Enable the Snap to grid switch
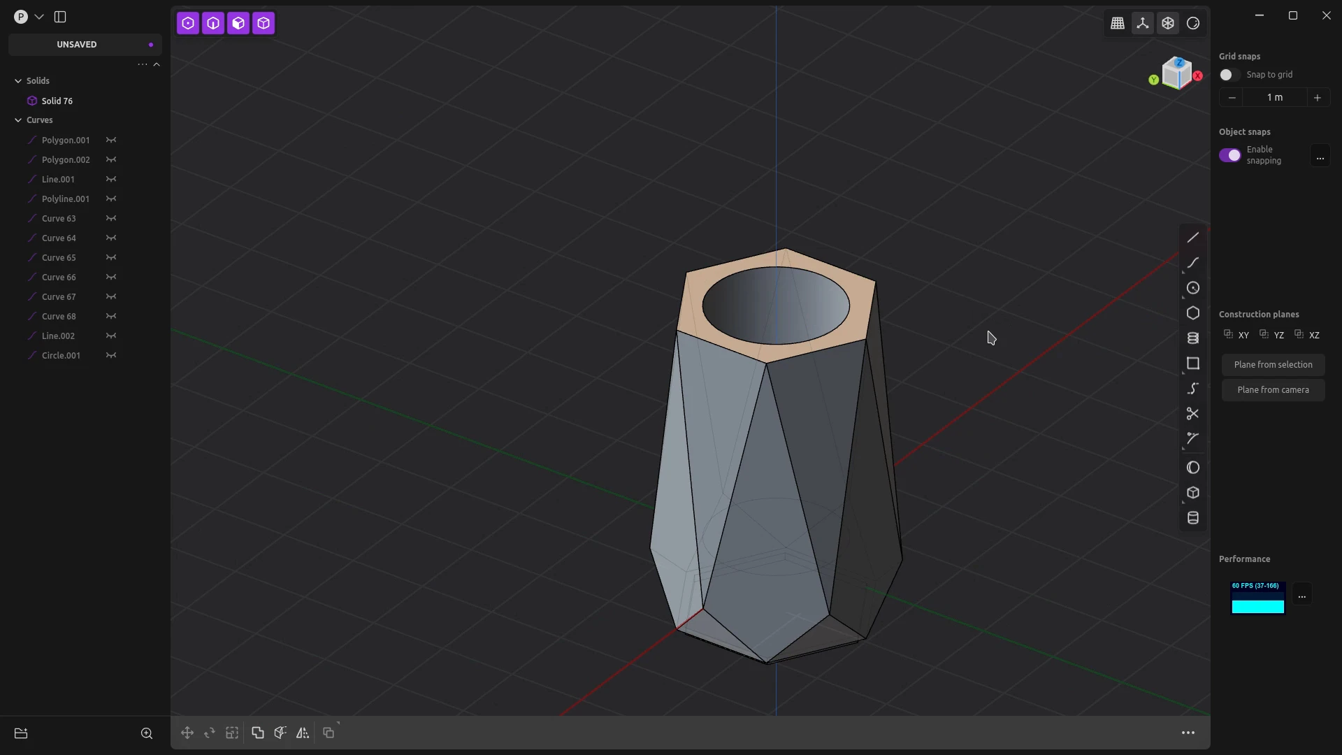The height and width of the screenshot is (755, 1342). tap(1229, 75)
